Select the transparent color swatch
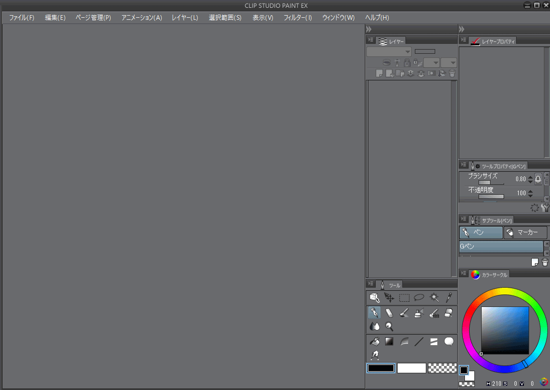This screenshot has height=390, width=550. coord(442,368)
